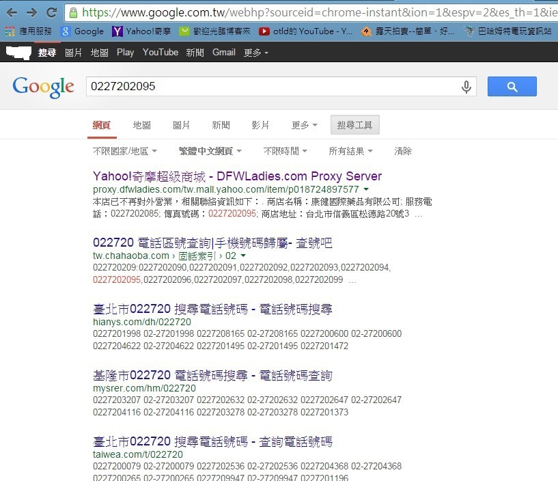The width and height of the screenshot is (558, 481).
Task: Click the taiwea.com/t/022720 URL text
Action: pyautogui.click(x=138, y=454)
